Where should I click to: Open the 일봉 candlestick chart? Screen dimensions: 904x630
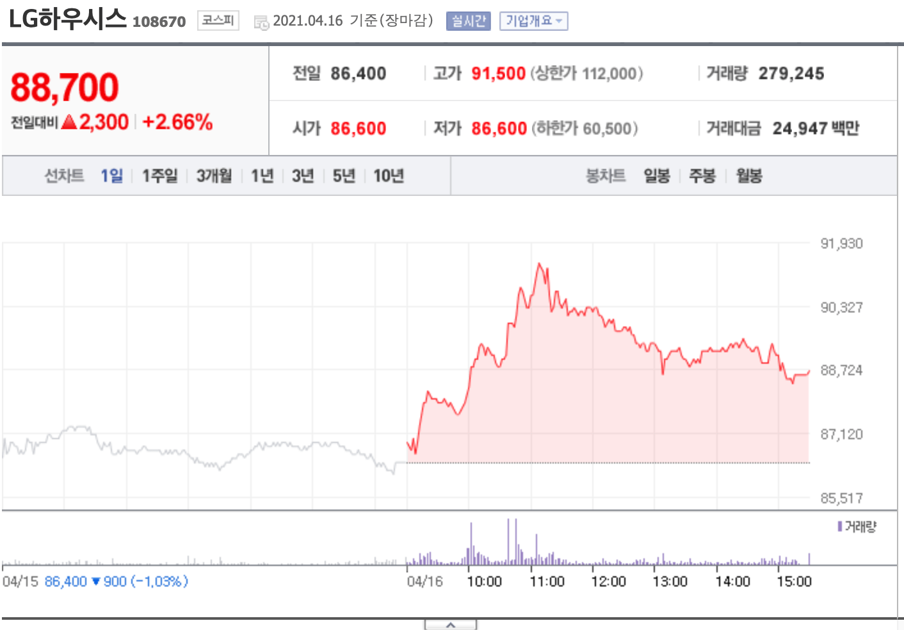point(657,176)
